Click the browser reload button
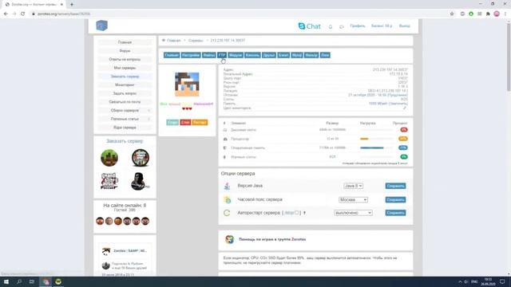The image size is (511, 287). pyautogui.click(x=22, y=14)
